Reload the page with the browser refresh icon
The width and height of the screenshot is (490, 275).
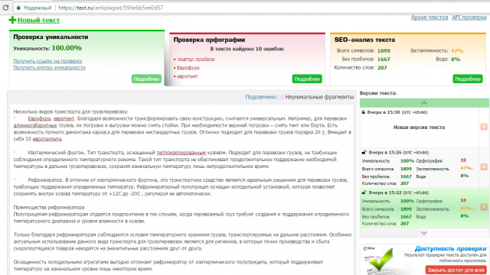[5, 8]
